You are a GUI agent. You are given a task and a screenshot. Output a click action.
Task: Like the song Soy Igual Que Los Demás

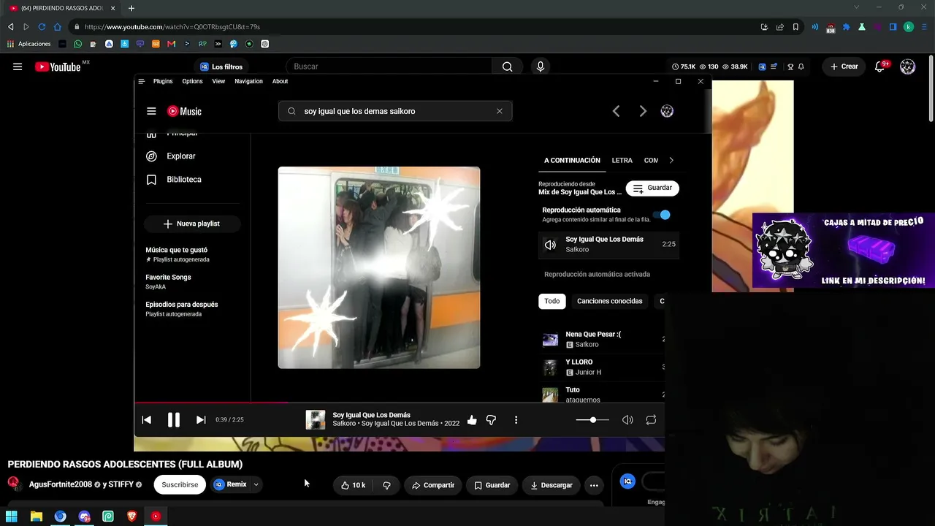(x=472, y=420)
